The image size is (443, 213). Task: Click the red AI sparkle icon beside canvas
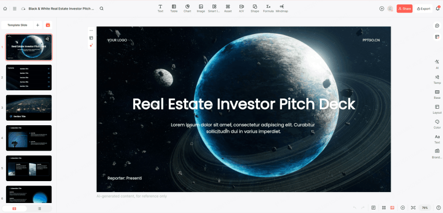[91, 45]
